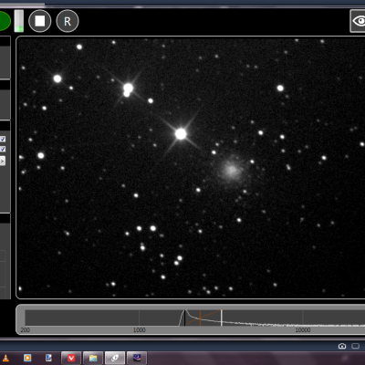Select the black point marker on histogram
This screenshot has width=365, height=365.
(184, 318)
